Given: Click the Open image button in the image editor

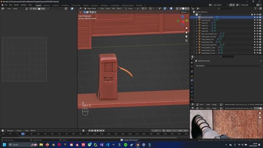Looking at the screenshot, I should coord(42,9).
